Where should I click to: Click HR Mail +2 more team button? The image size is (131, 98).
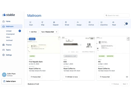point(72,77)
